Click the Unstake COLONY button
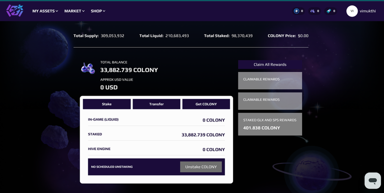 pyautogui.click(x=201, y=167)
